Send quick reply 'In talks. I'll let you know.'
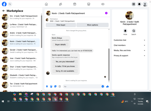 65,66
